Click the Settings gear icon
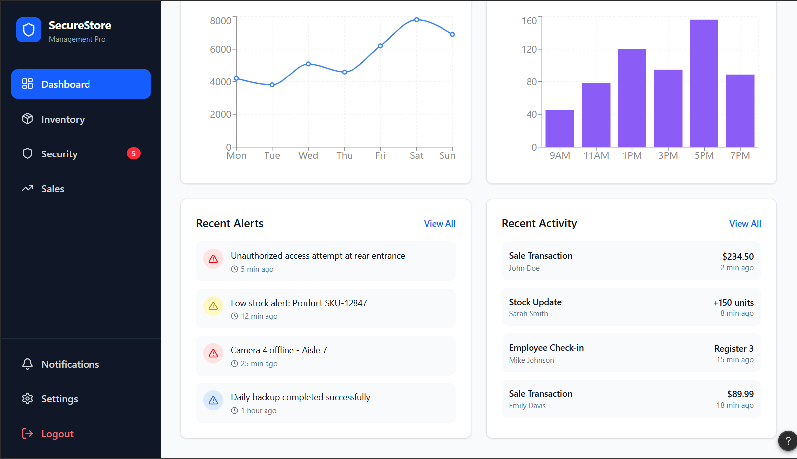This screenshot has height=459, width=797. click(28, 398)
